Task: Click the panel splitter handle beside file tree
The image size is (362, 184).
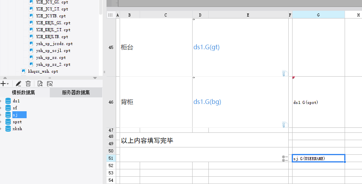Action: 104,72
